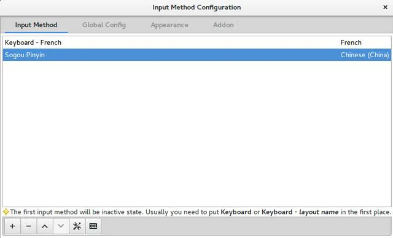The image size is (393, 238).
Task: Open the Appearance tab
Action: click(169, 25)
